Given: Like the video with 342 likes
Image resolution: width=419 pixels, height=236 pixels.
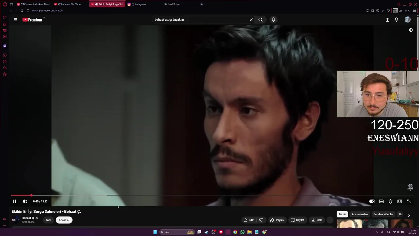Looking at the screenshot, I should point(248,220).
